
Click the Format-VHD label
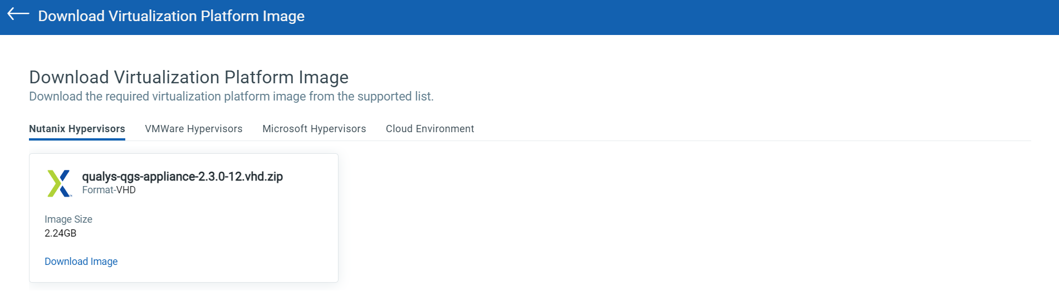coord(109,190)
